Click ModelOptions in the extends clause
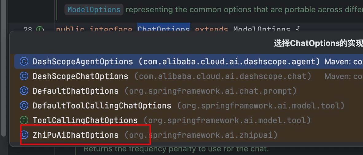The width and height of the screenshot is (363, 155). (x=262, y=29)
